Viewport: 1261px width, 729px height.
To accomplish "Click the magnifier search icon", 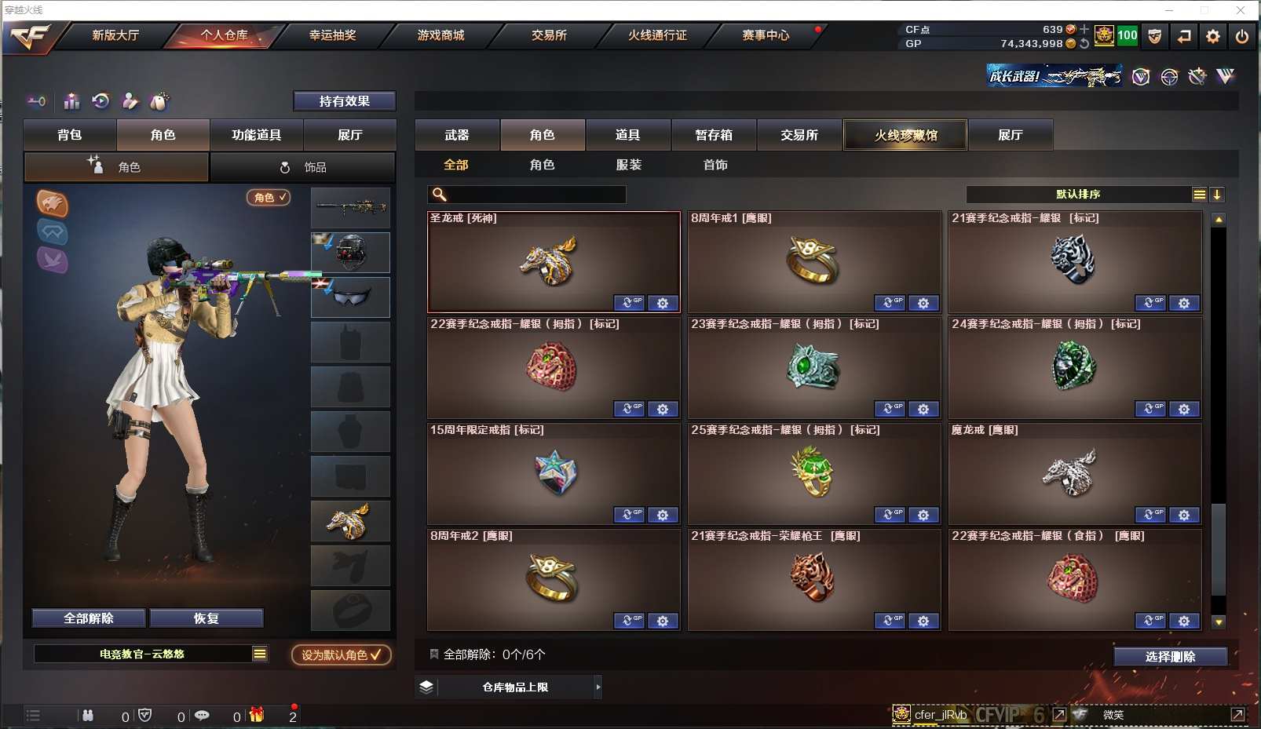I will coord(440,195).
